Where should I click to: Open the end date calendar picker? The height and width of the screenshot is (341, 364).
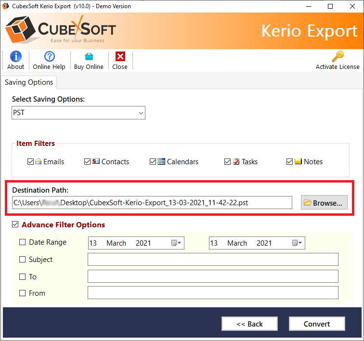[297, 243]
